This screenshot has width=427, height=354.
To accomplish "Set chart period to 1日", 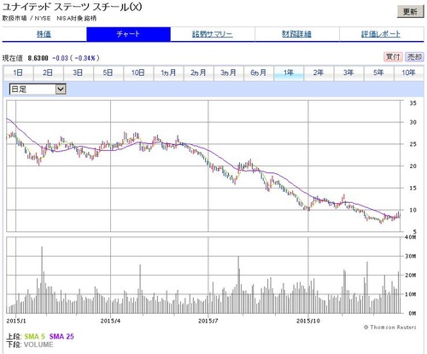I will [x=18, y=73].
